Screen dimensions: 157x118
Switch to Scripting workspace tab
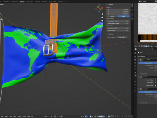pos(37,2)
